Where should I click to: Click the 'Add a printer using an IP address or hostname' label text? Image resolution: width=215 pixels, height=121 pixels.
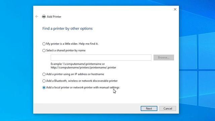[75, 74]
